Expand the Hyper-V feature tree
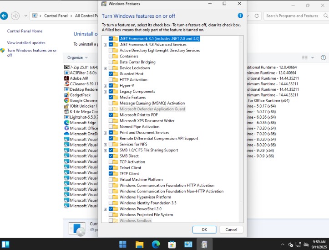Screen dimensions: 329x250 [105, 86]
